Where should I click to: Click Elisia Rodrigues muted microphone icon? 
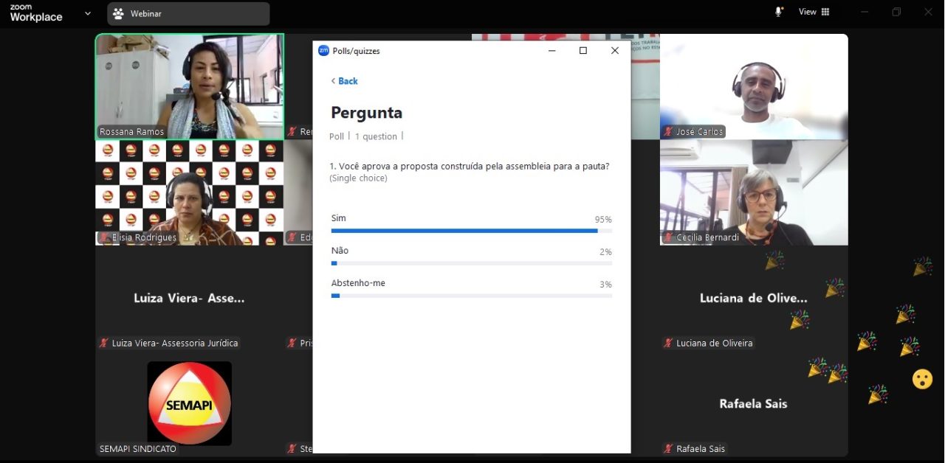tap(104, 237)
